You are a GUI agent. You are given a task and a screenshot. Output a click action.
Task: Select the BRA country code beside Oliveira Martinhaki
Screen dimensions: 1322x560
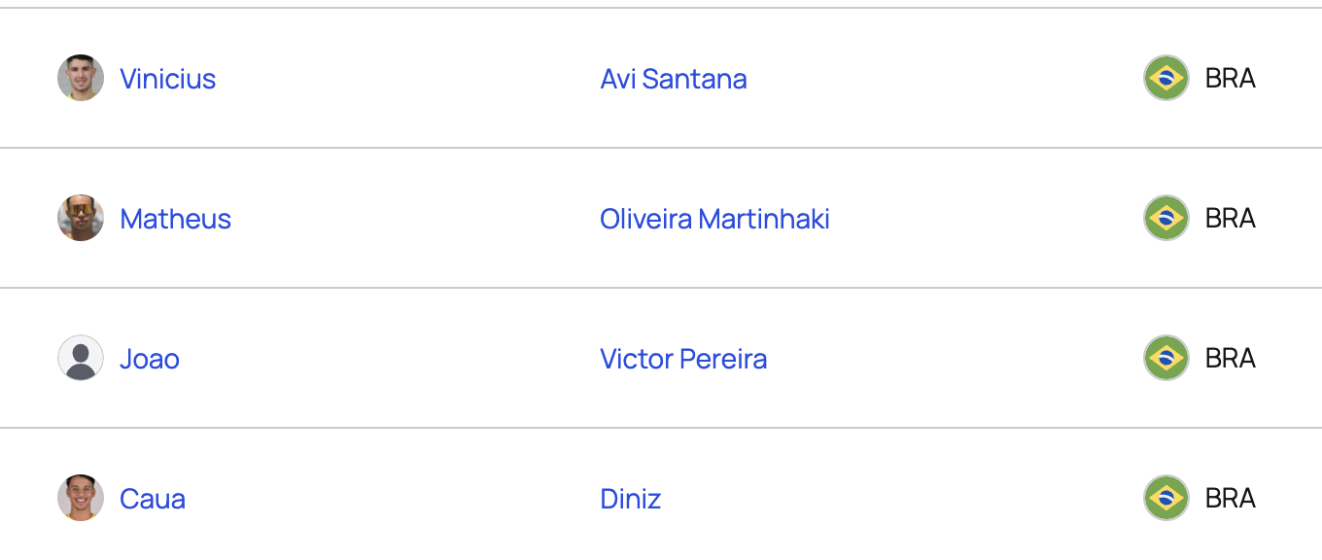pos(1231,218)
